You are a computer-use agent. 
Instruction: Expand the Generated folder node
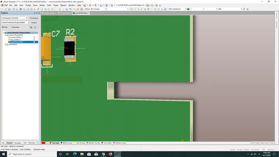5,44
